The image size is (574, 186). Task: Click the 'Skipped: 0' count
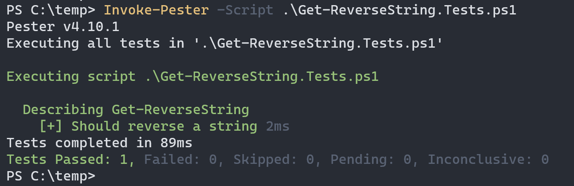tap(274, 159)
